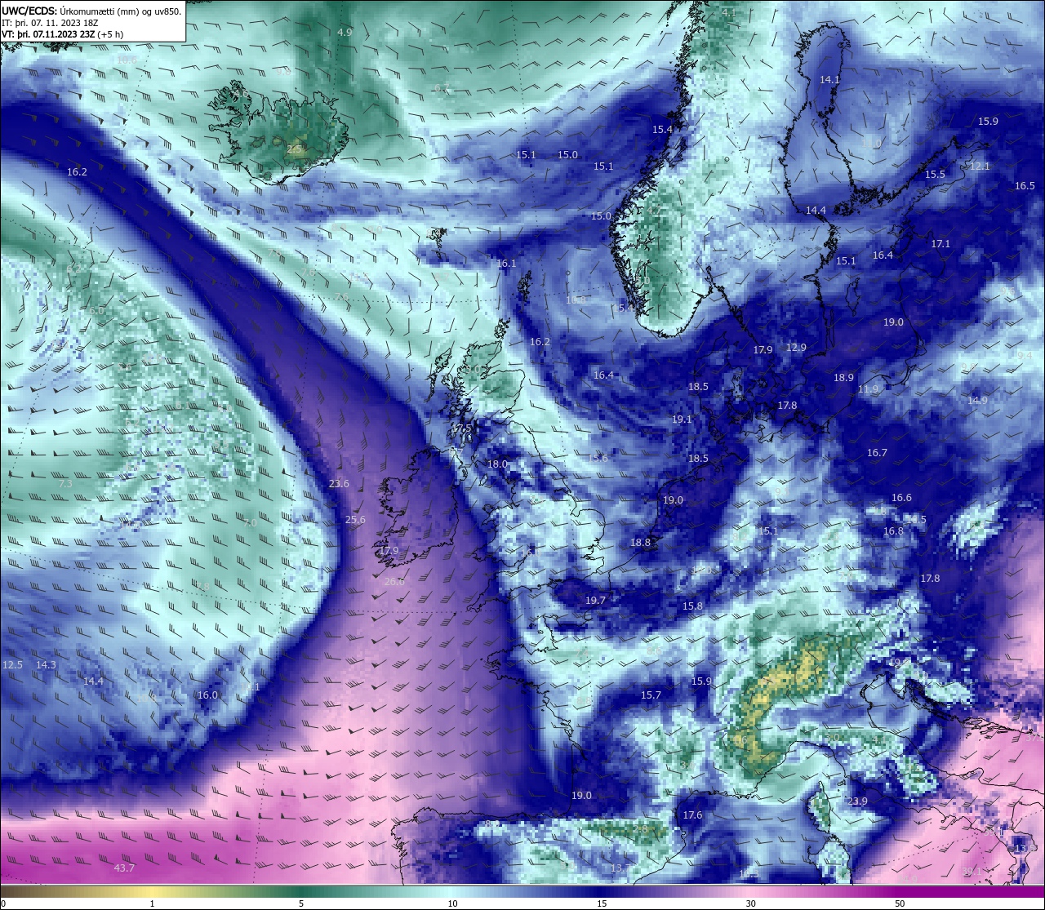This screenshot has height=910, width=1045.
Task: Click the 12.9 value label
Action: [796, 347]
